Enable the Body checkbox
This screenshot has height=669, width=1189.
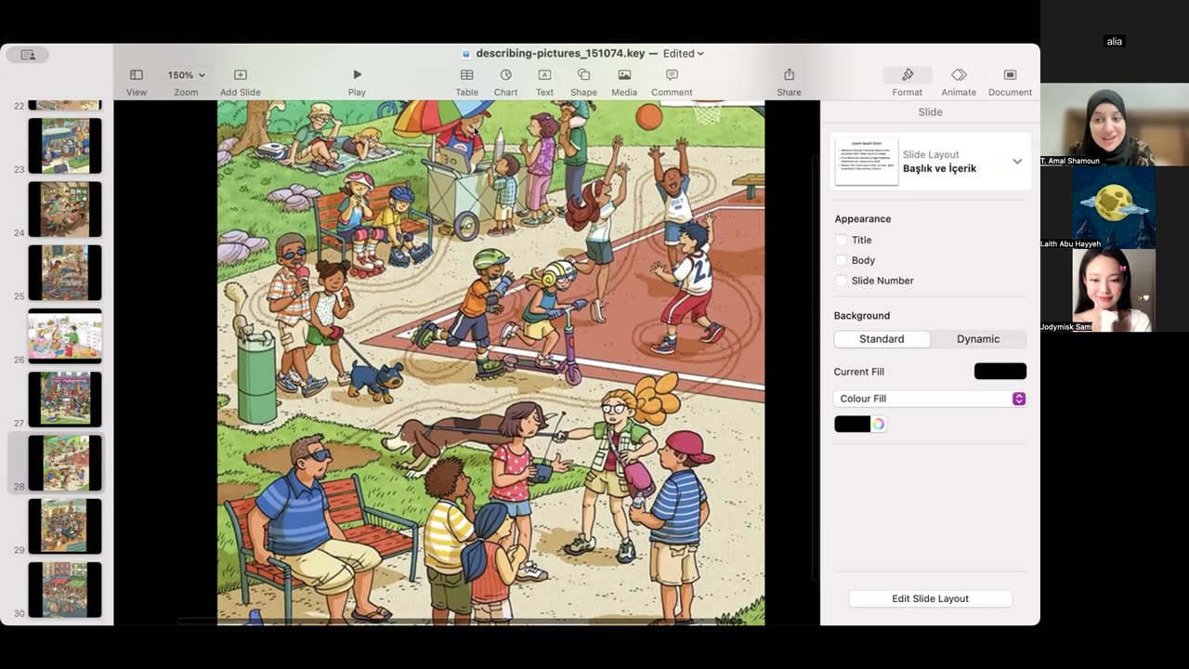point(842,260)
